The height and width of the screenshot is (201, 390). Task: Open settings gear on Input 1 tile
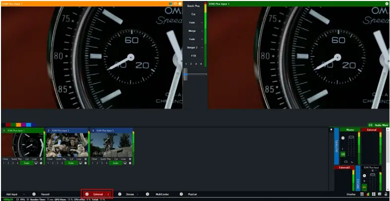41,163
